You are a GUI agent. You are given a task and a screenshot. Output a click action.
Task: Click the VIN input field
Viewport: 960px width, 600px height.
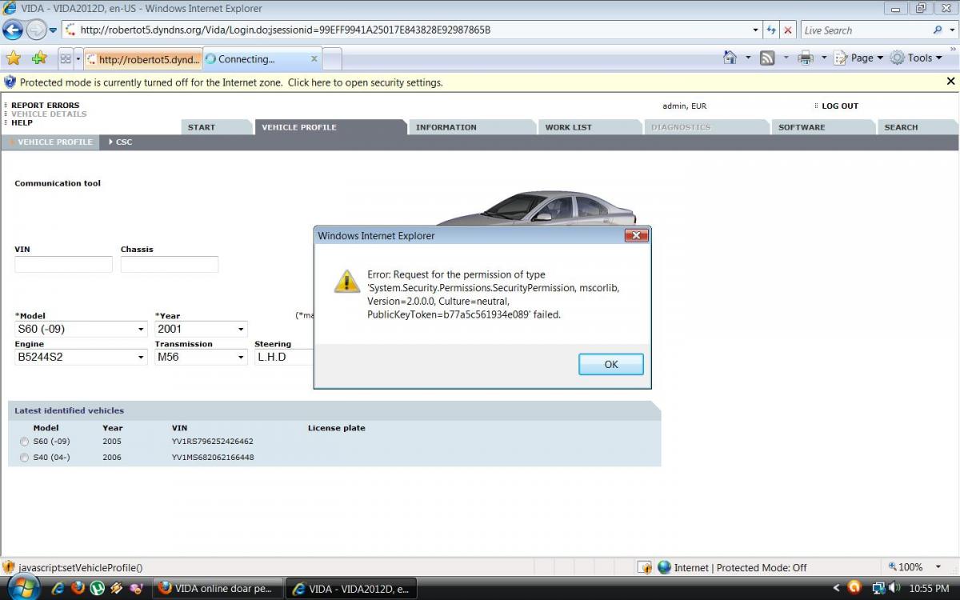click(63, 264)
